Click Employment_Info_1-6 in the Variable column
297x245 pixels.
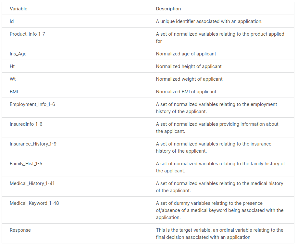coord(32,104)
